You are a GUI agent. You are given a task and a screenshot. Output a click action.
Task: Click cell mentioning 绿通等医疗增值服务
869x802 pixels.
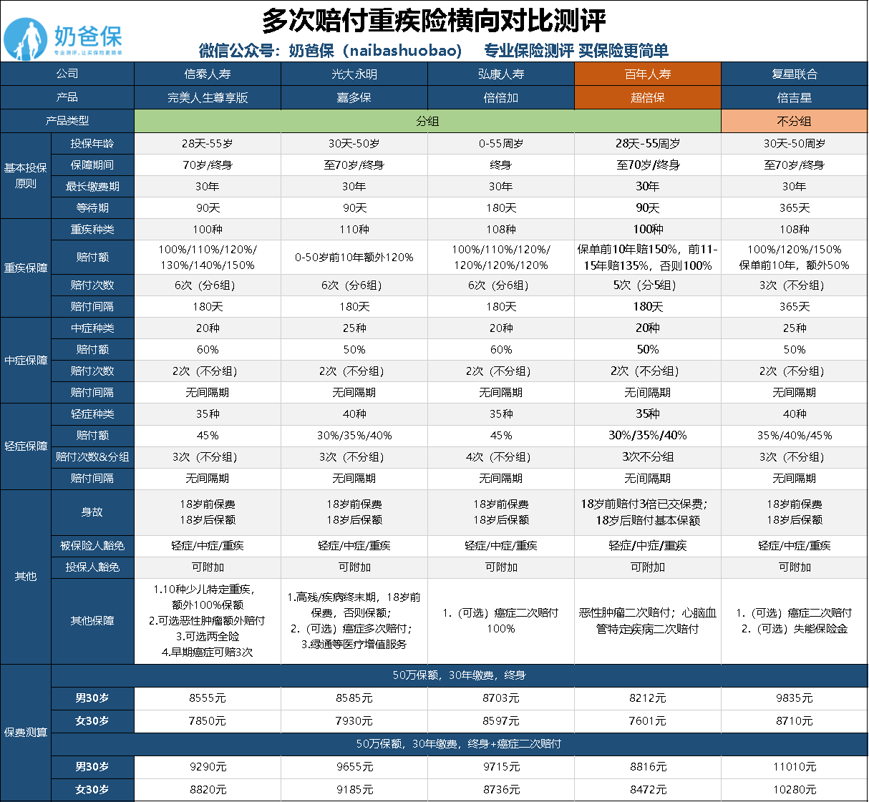(x=354, y=621)
